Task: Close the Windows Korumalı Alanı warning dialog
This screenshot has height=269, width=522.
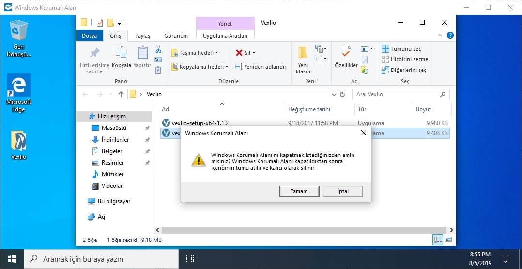Action: [364, 133]
